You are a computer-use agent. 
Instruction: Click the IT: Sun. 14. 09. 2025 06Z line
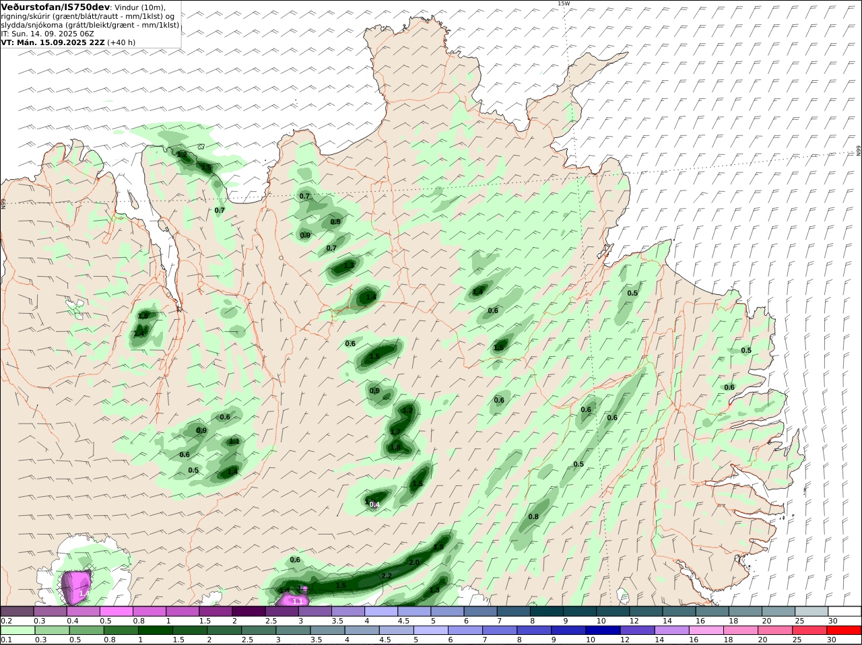coord(48,34)
